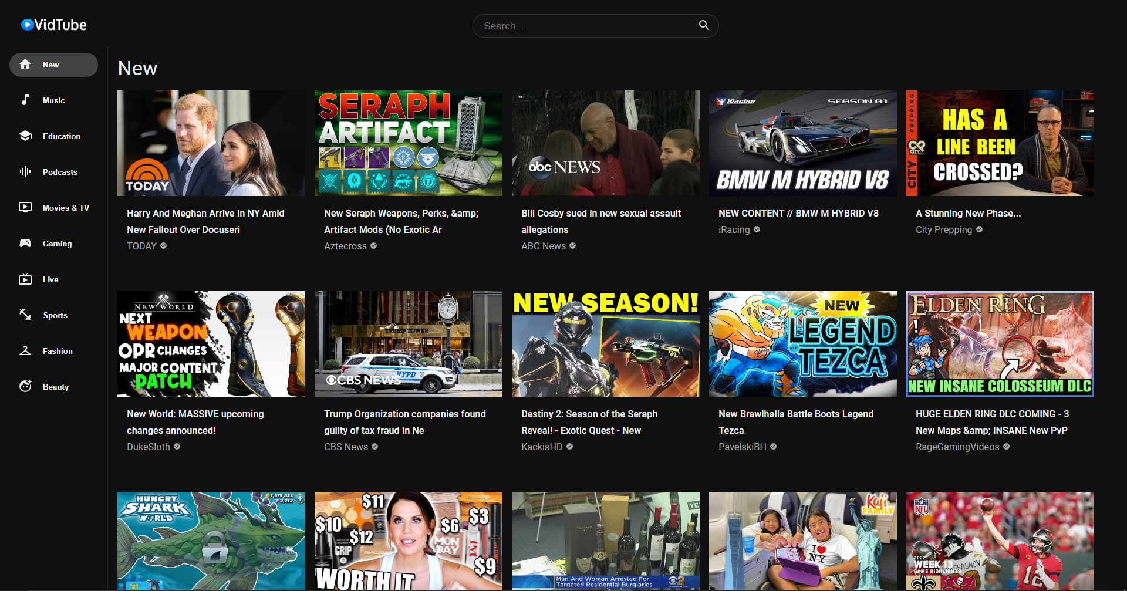Click the VidTube logo icon
This screenshot has height=591, width=1127.
pos(27,25)
